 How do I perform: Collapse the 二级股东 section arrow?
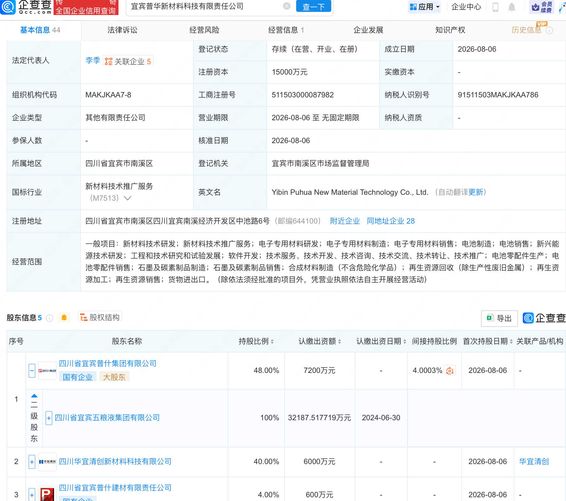pos(34,396)
